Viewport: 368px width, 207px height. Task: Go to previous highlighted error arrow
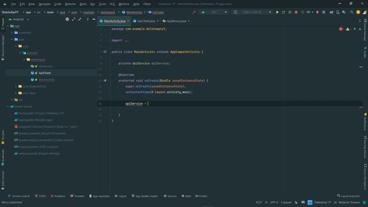355,29
